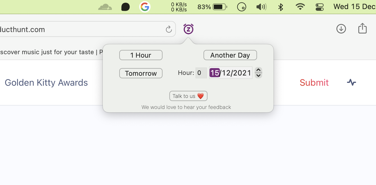Viewport: 376px width, 185px height.
Task: Open the purple snooze extension icon
Action: 188,29
